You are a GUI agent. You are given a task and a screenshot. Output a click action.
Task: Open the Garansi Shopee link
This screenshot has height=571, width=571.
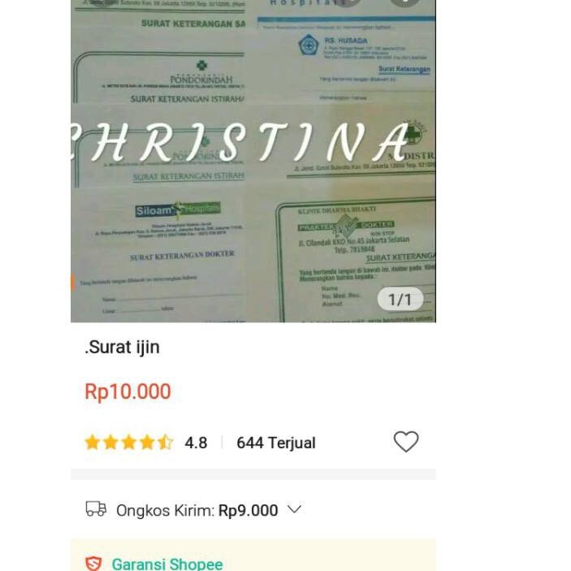[167, 564]
